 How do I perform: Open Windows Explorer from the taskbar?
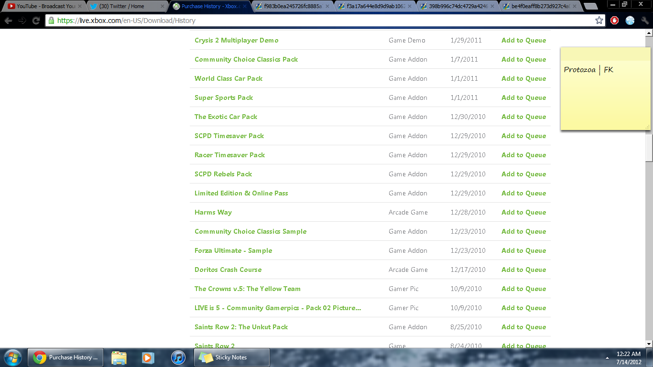tap(119, 357)
